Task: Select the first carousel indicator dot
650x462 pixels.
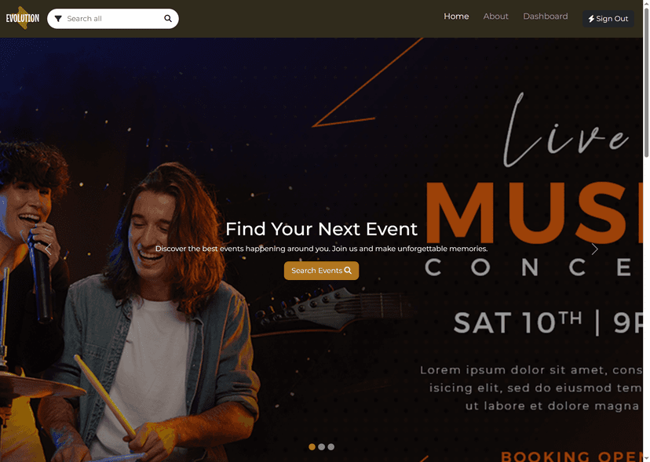Action: click(312, 446)
